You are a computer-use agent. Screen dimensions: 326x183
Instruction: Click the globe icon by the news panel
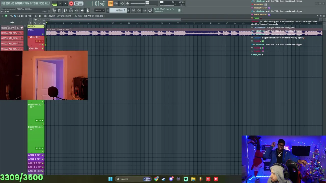pyautogui.click(x=179, y=10)
